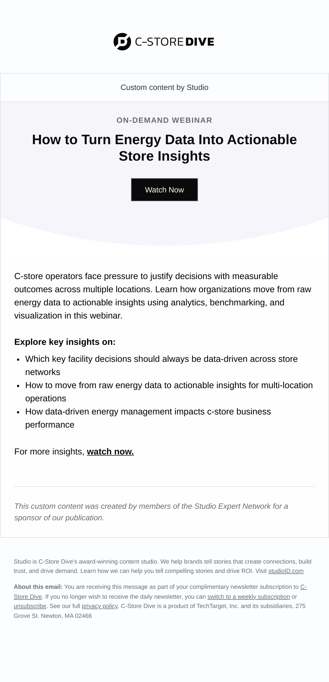Click the Custom content by Studio banner
Viewport: 329px width, 682px height.
pyautogui.click(x=164, y=87)
